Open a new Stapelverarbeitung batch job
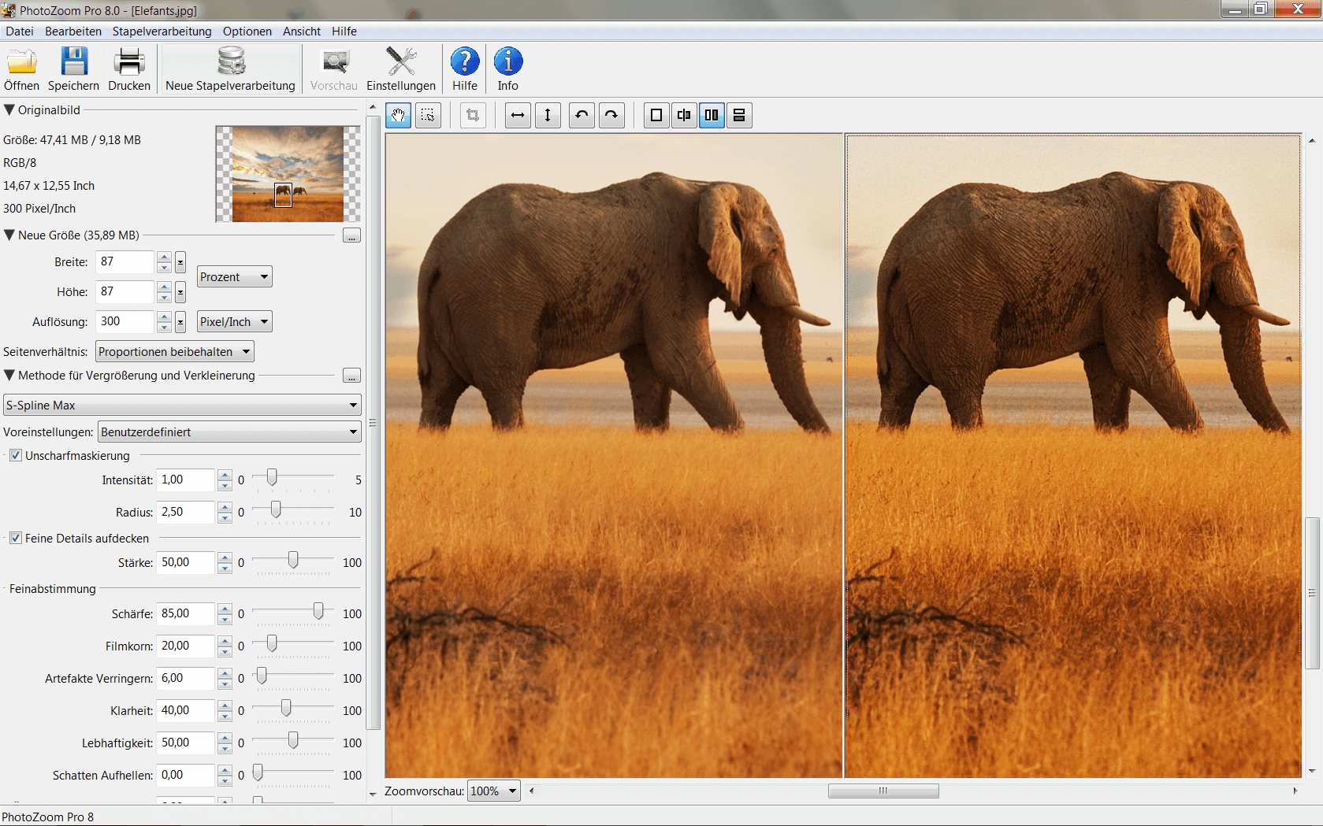 click(x=229, y=68)
